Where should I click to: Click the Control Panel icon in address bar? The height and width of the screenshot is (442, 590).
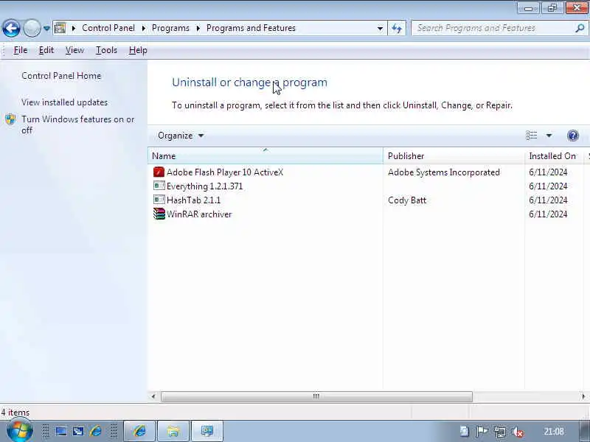coord(60,28)
